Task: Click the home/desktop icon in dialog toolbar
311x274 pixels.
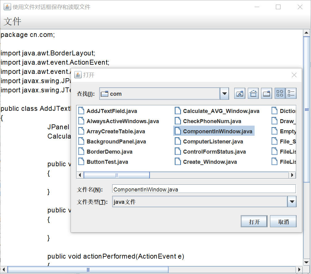Action: tap(253, 93)
